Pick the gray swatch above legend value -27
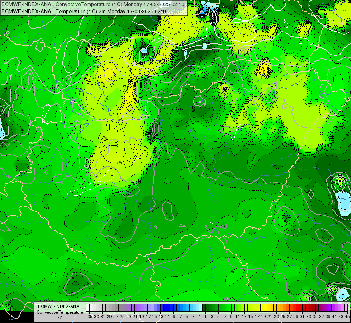 (x=114, y=308)
